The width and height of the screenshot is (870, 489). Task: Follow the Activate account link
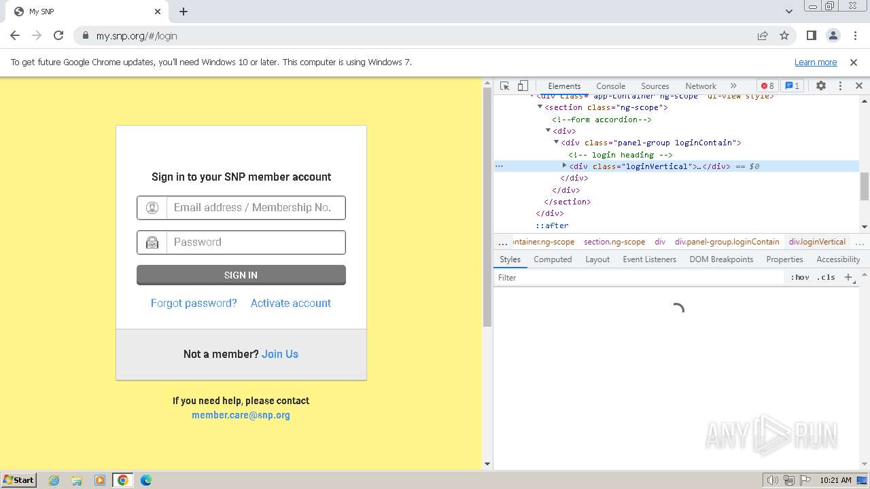click(291, 303)
